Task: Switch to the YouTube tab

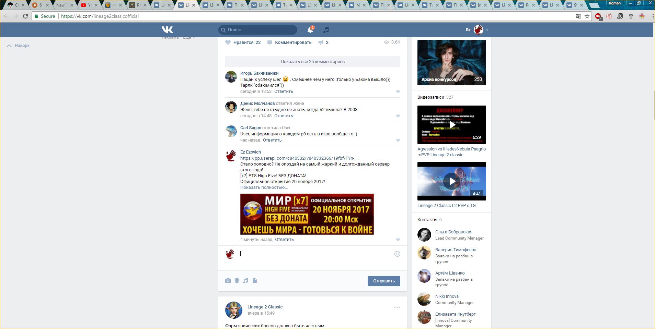Action: pyautogui.click(x=89, y=5)
